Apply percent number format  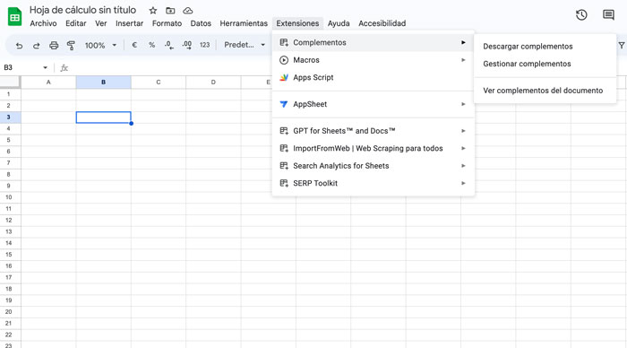click(151, 45)
